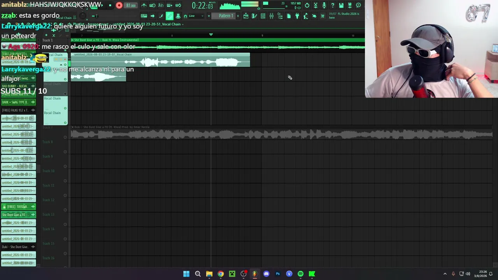Show hidden system tray icons chevron
The height and width of the screenshot is (280, 498).
(445, 274)
